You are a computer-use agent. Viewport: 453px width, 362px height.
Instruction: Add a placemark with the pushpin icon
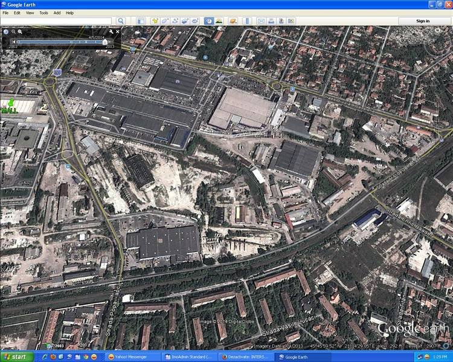coord(155,21)
